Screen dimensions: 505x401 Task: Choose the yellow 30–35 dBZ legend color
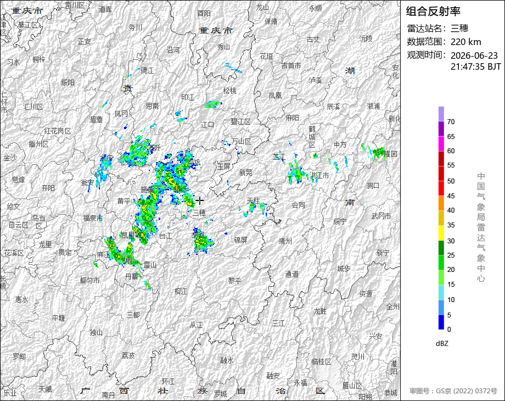point(441,233)
